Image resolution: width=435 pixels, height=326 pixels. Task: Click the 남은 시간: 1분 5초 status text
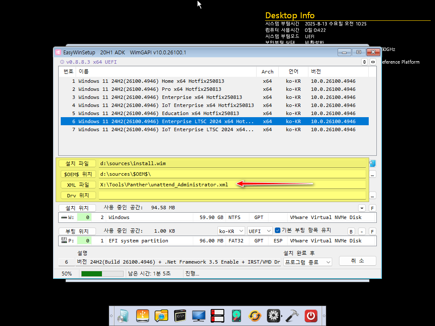pos(149,274)
